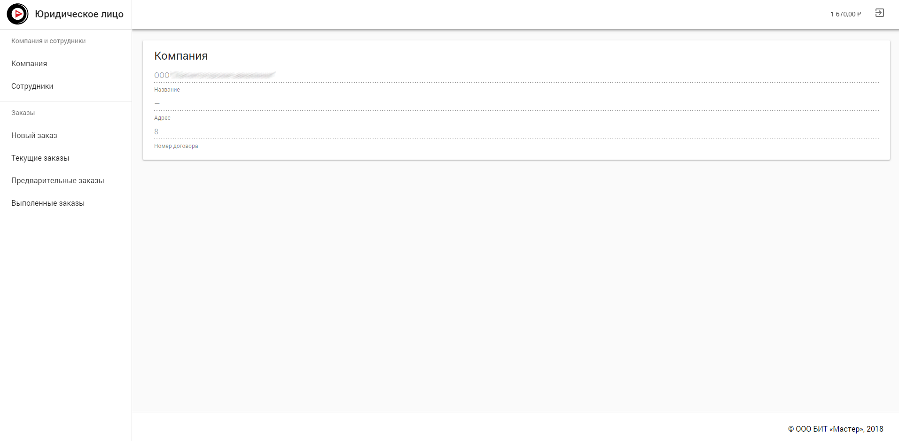This screenshot has width=899, height=441.
Task: Click the round play logo icon
Action: pyautogui.click(x=17, y=14)
